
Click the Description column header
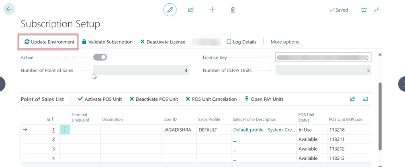coord(112,119)
